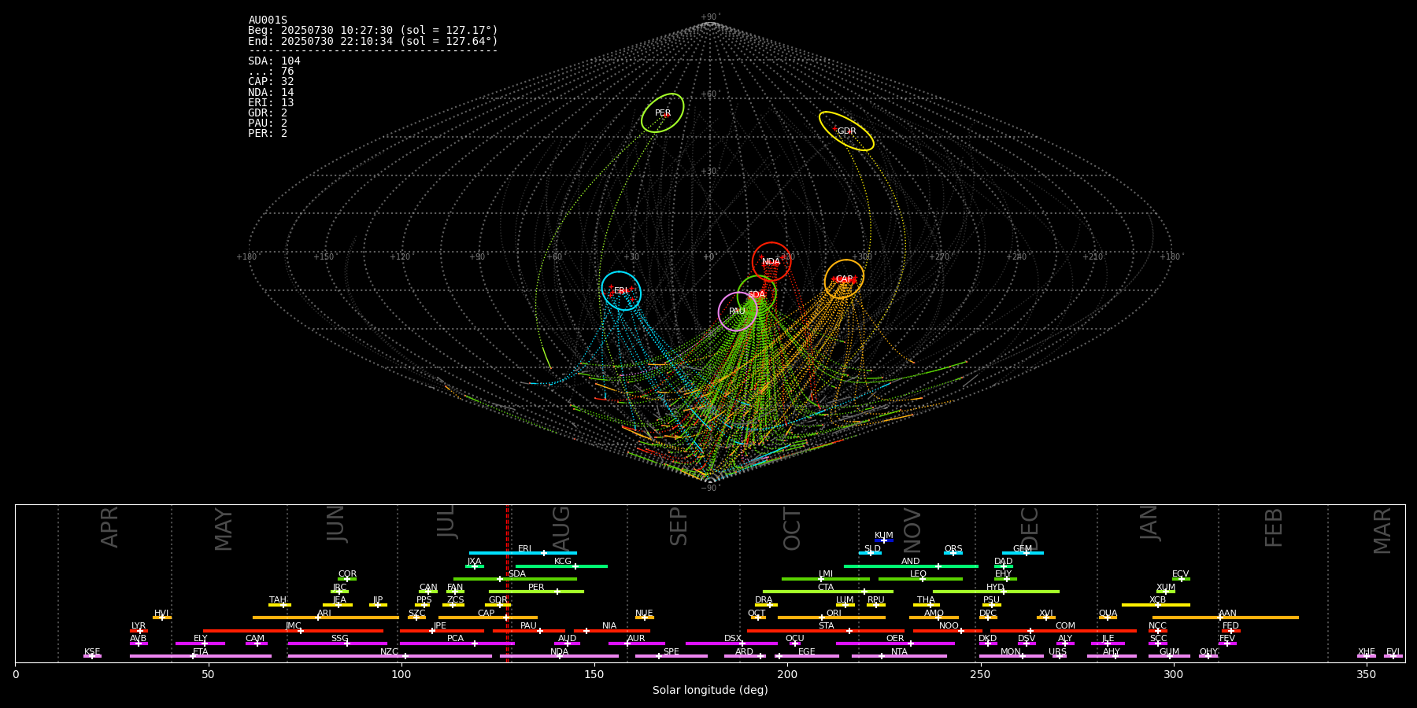Select the JXA shower bar in timeline
The width and height of the screenshot is (1417, 708).
click(475, 566)
